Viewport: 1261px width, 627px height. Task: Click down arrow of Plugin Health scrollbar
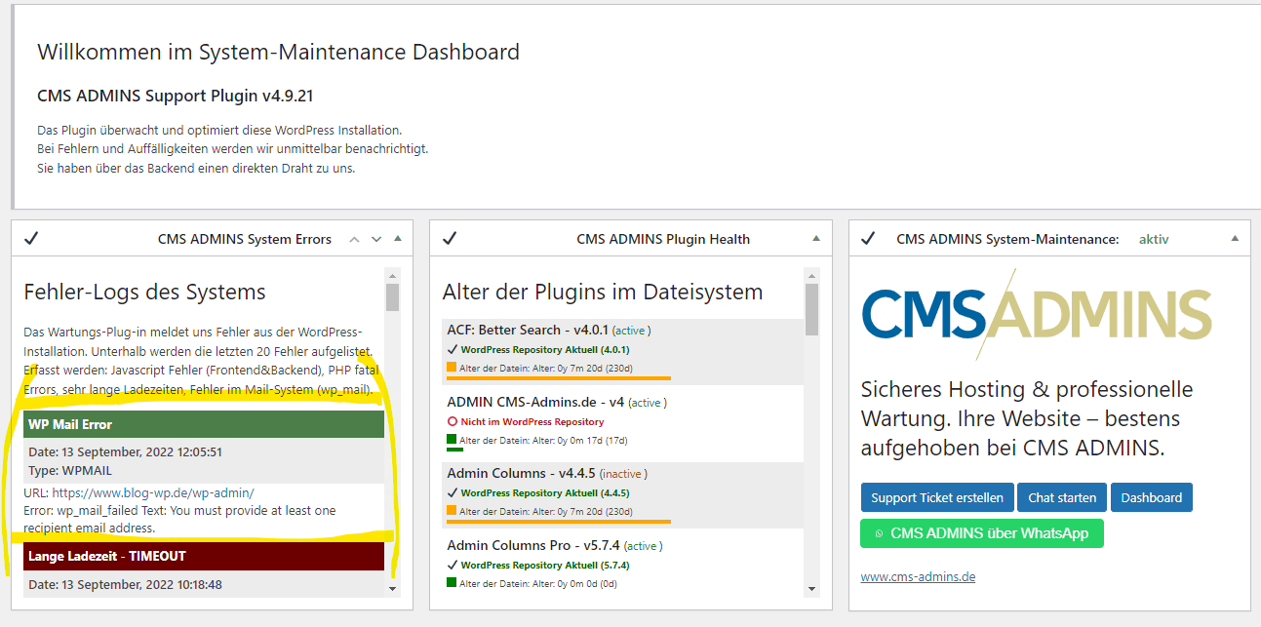click(811, 588)
